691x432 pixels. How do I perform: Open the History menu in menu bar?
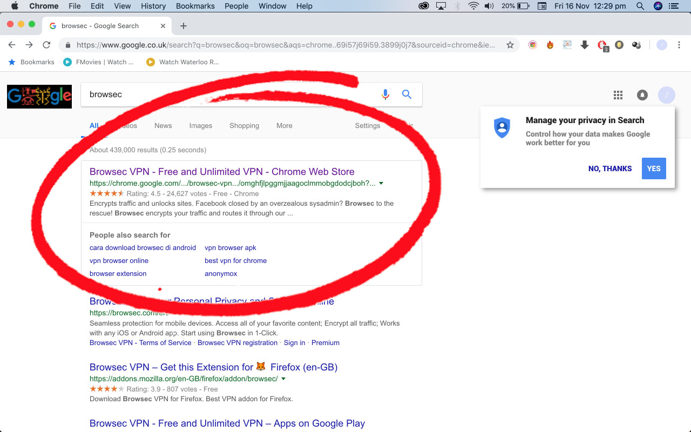(x=153, y=6)
